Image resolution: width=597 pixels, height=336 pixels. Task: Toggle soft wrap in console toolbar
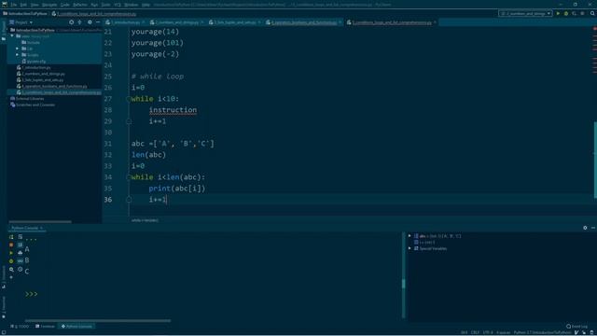tap(21, 237)
